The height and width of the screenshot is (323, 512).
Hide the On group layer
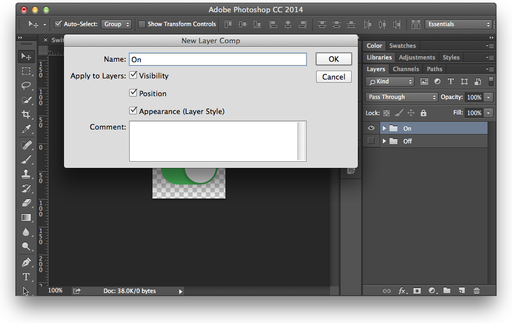pyautogui.click(x=371, y=128)
